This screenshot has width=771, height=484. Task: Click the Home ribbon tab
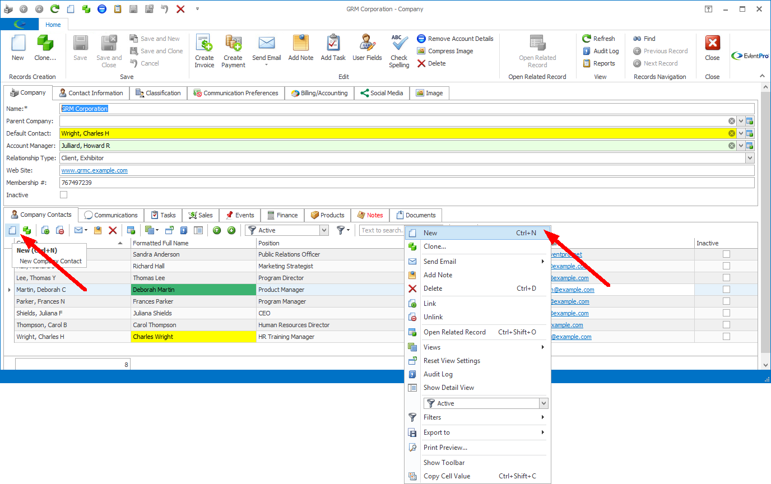point(53,25)
